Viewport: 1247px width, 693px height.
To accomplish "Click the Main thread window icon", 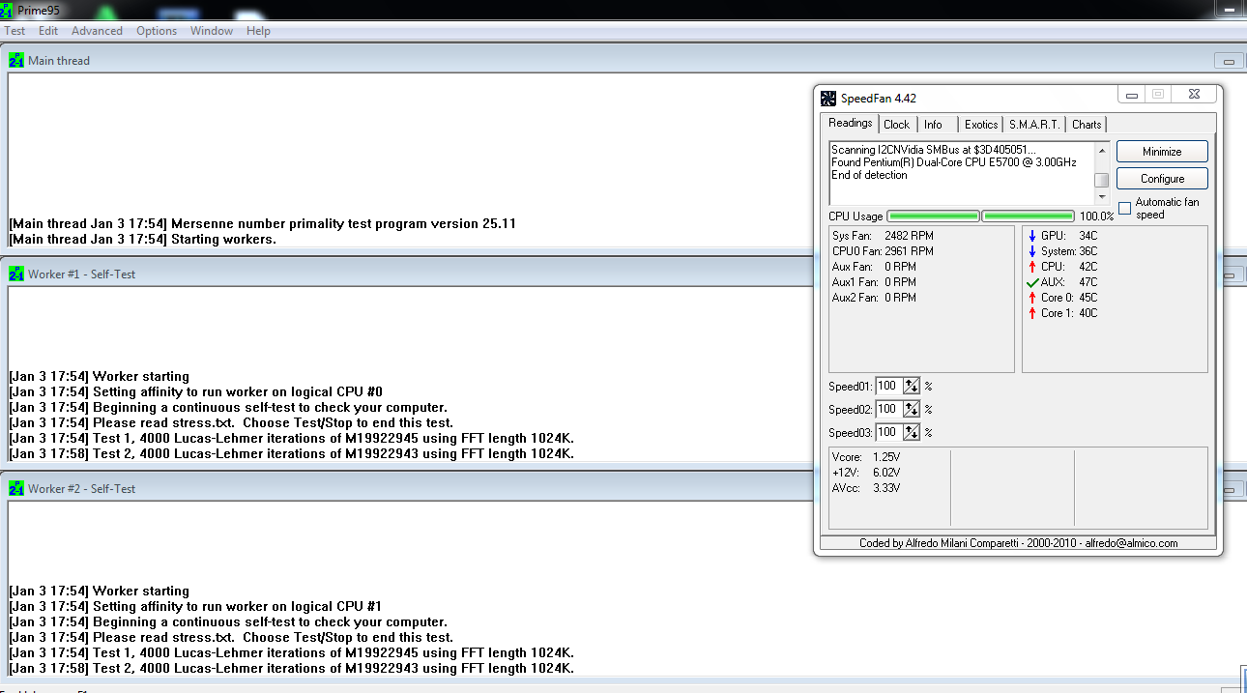I will point(16,60).
